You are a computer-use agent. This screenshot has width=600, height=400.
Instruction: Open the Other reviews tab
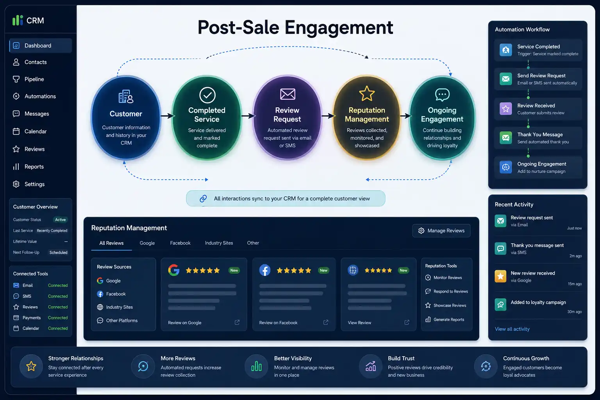click(253, 243)
